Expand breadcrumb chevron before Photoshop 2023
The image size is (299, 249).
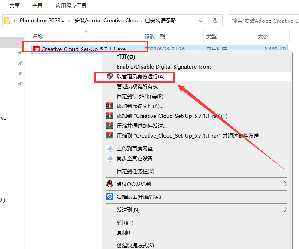click(x=15, y=21)
